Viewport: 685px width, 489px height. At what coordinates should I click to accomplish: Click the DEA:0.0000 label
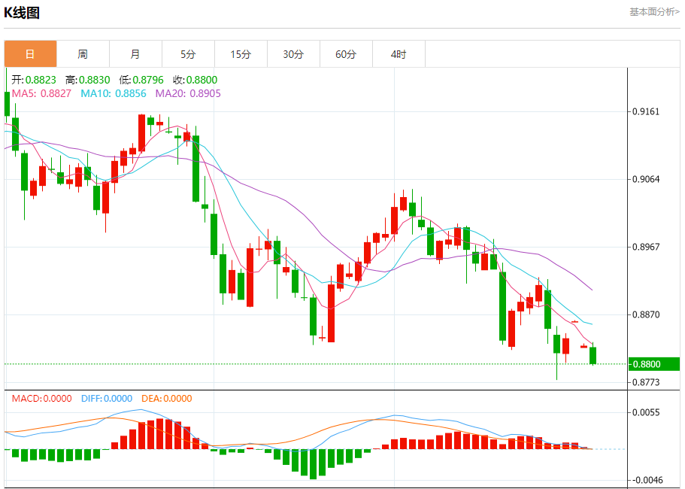pyautogui.click(x=166, y=399)
